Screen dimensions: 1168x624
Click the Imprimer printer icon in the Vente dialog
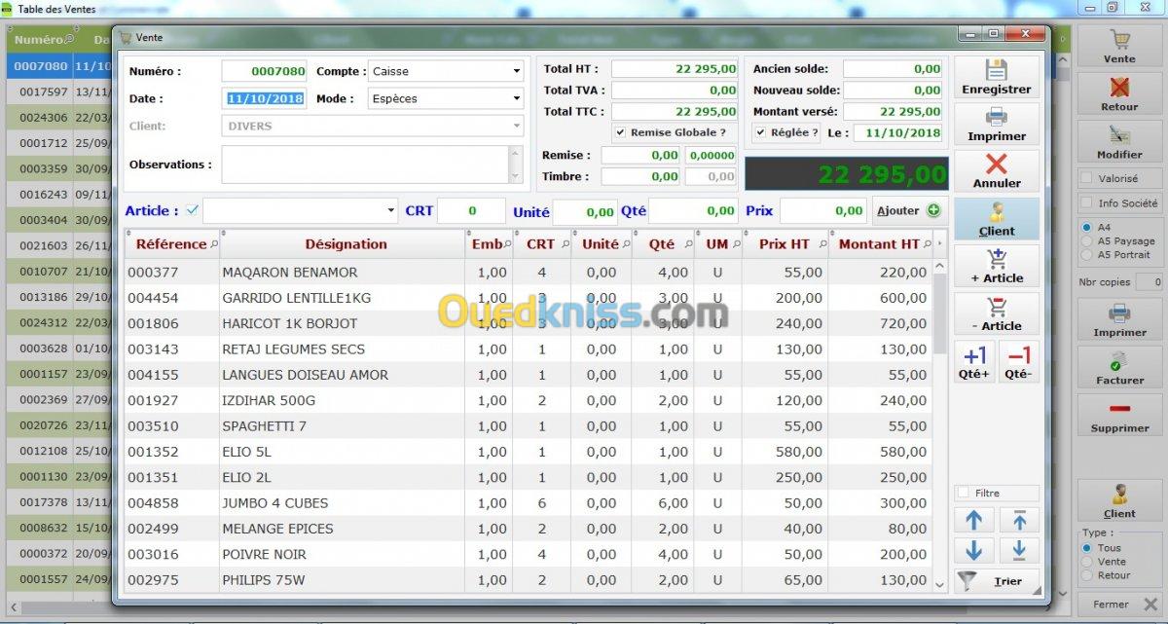(996, 124)
